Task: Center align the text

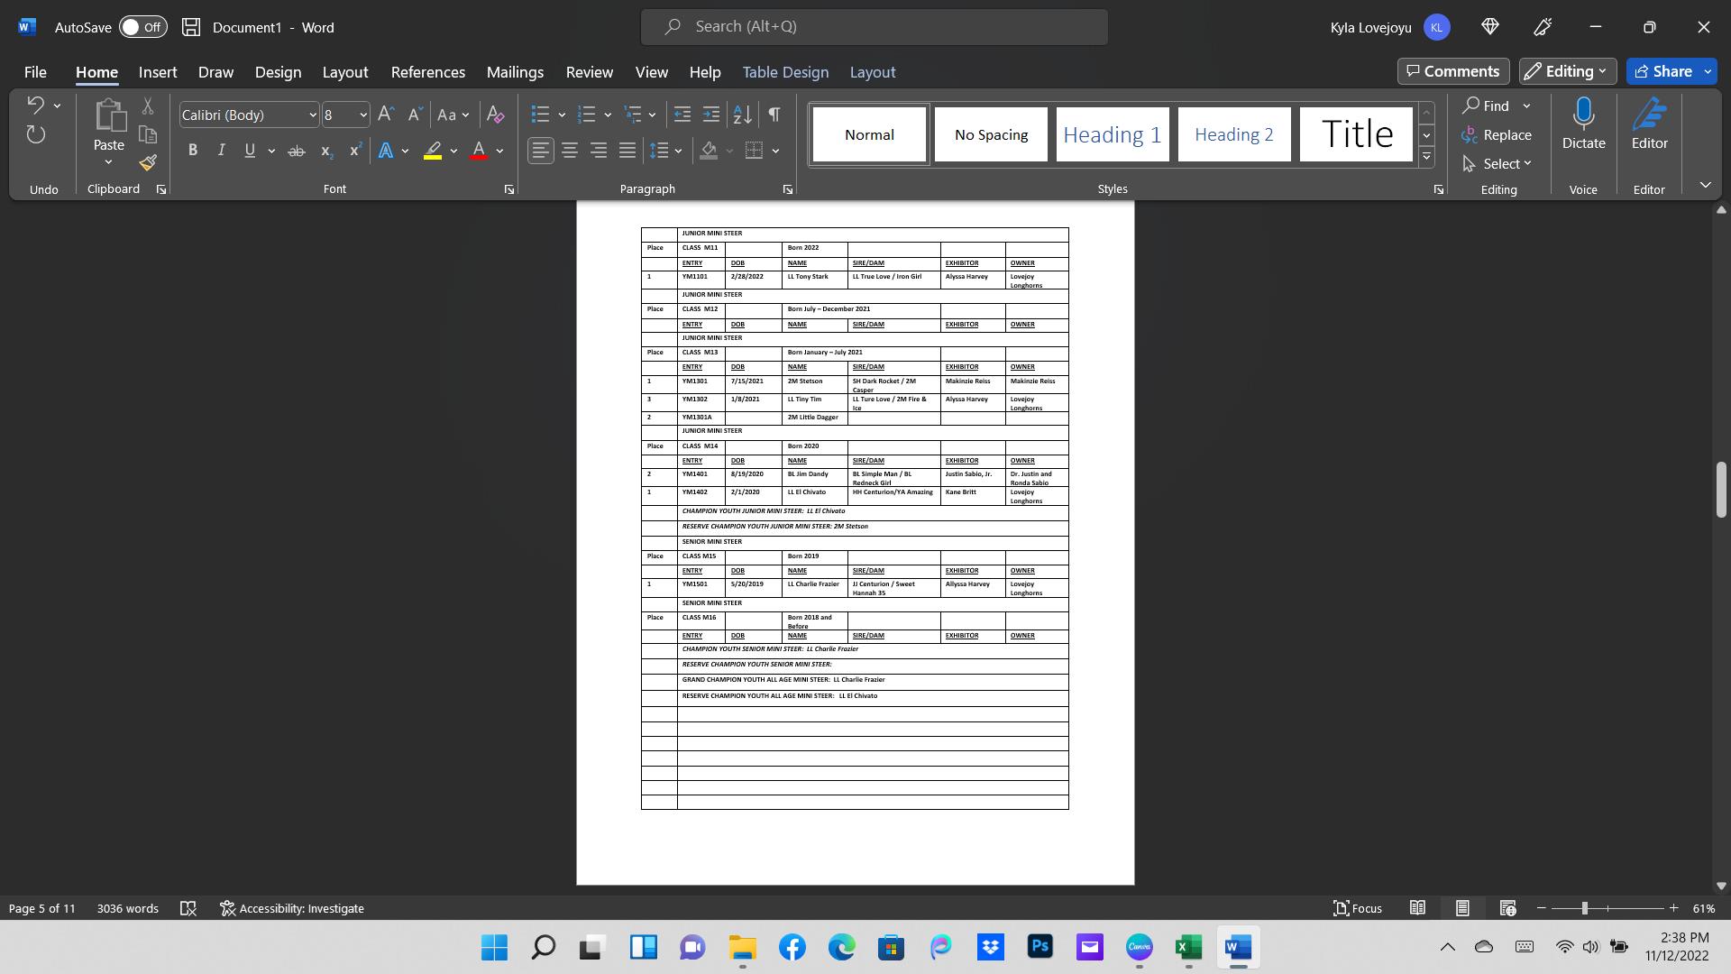Action: pos(570,151)
